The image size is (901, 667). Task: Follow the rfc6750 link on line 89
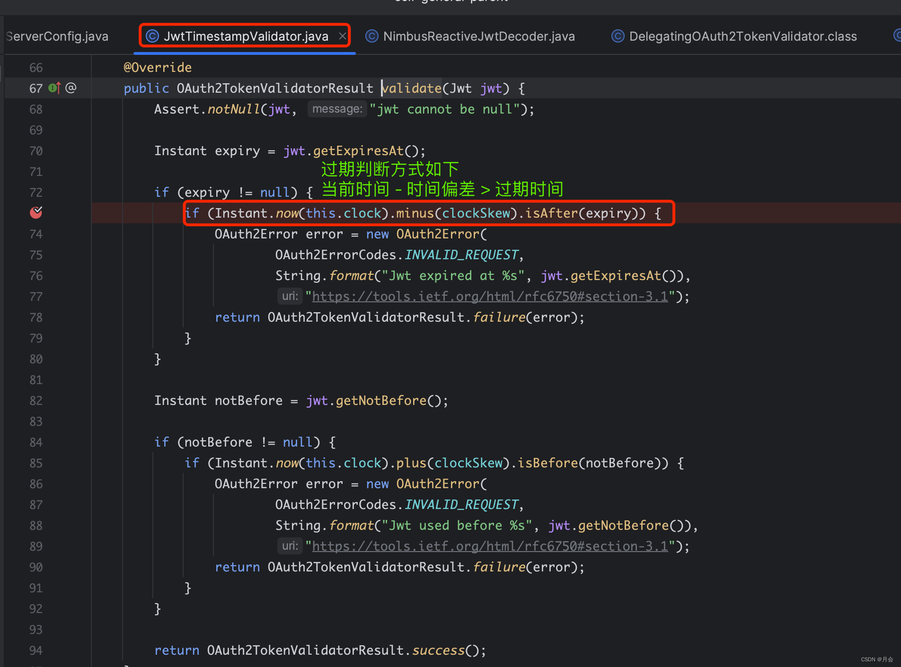490,546
